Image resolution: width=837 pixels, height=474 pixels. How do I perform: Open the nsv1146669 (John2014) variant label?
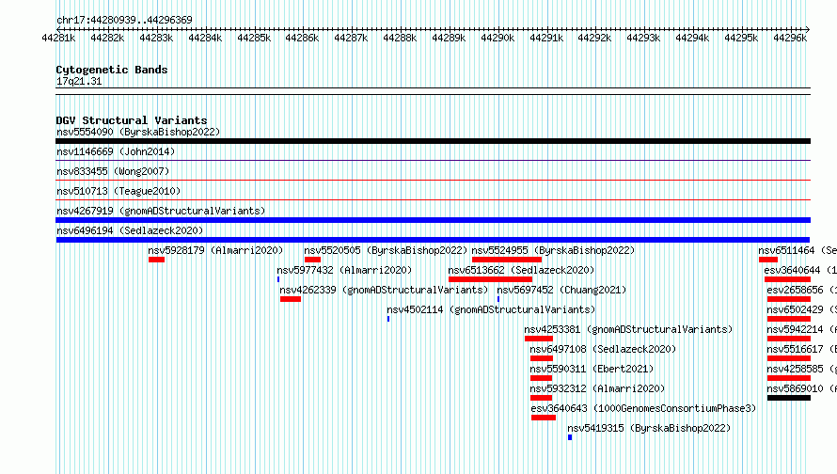click(x=116, y=151)
